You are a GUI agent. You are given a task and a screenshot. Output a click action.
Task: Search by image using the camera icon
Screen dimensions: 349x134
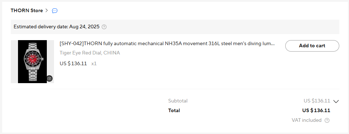(49, 78)
